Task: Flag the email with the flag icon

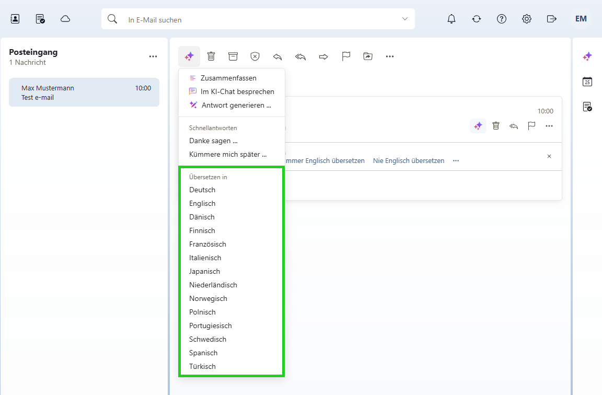Action: (345, 56)
